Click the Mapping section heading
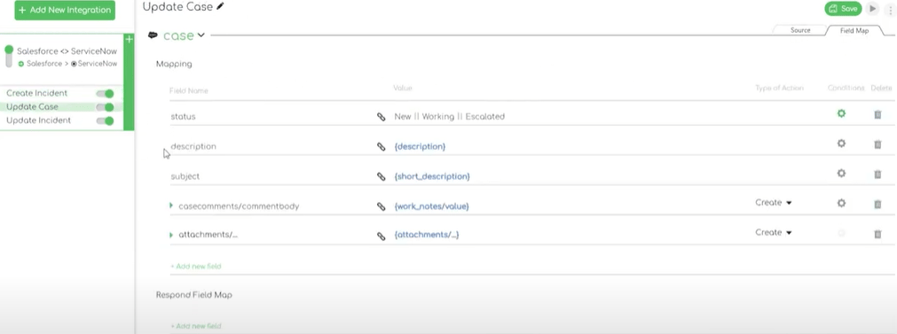Viewport: 897px width, 334px height. click(174, 64)
